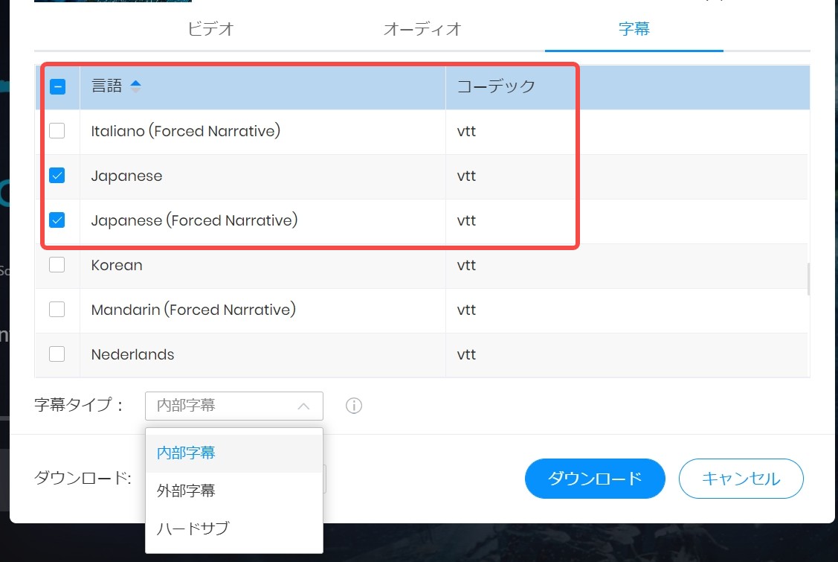Switch to the ビデオ tab
838x562 pixels.
(x=211, y=29)
